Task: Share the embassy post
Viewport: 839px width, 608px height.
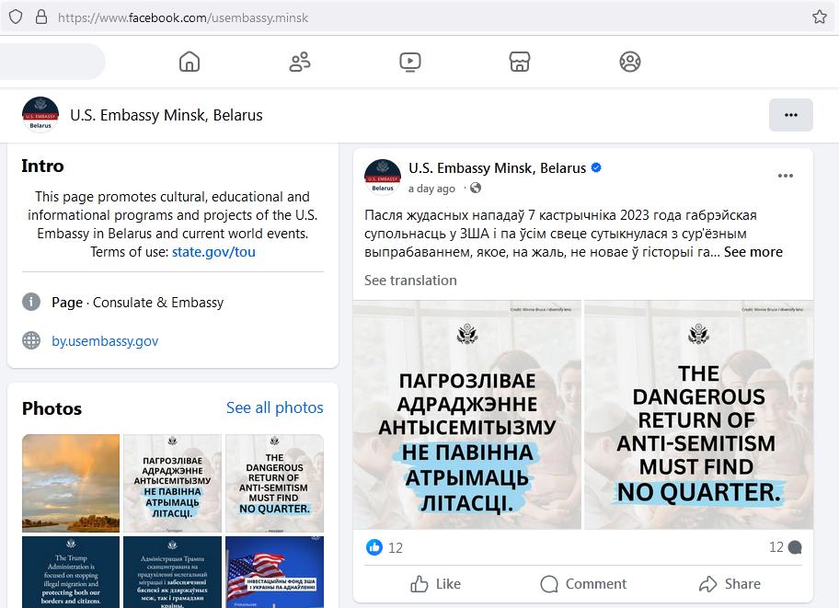Action: click(730, 584)
